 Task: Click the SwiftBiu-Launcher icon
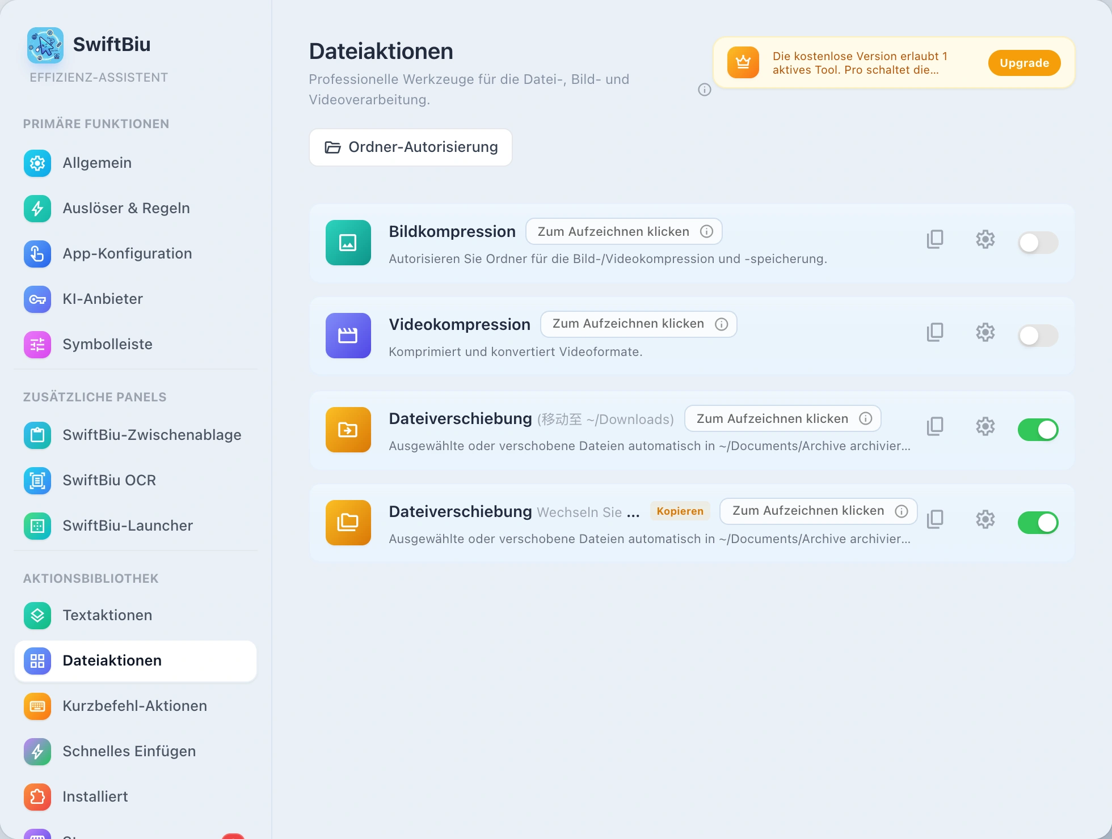pos(37,526)
